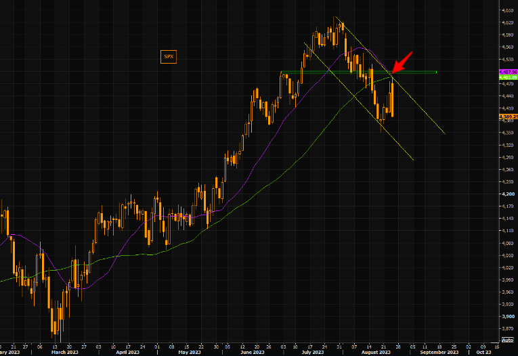Select the SPX symbol label box
This screenshot has height=356, width=518.
(169, 57)
